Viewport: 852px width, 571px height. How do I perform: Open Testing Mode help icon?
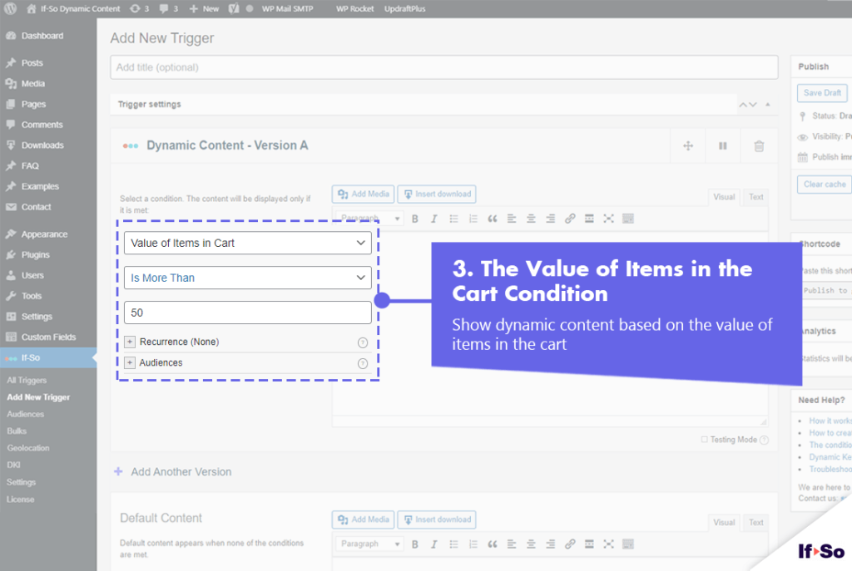click(764, 441)
